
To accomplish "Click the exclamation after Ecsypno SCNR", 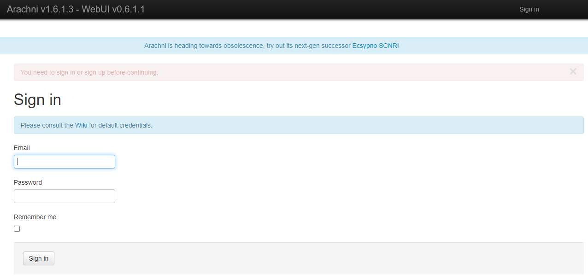I will click(x=398, y=46).
